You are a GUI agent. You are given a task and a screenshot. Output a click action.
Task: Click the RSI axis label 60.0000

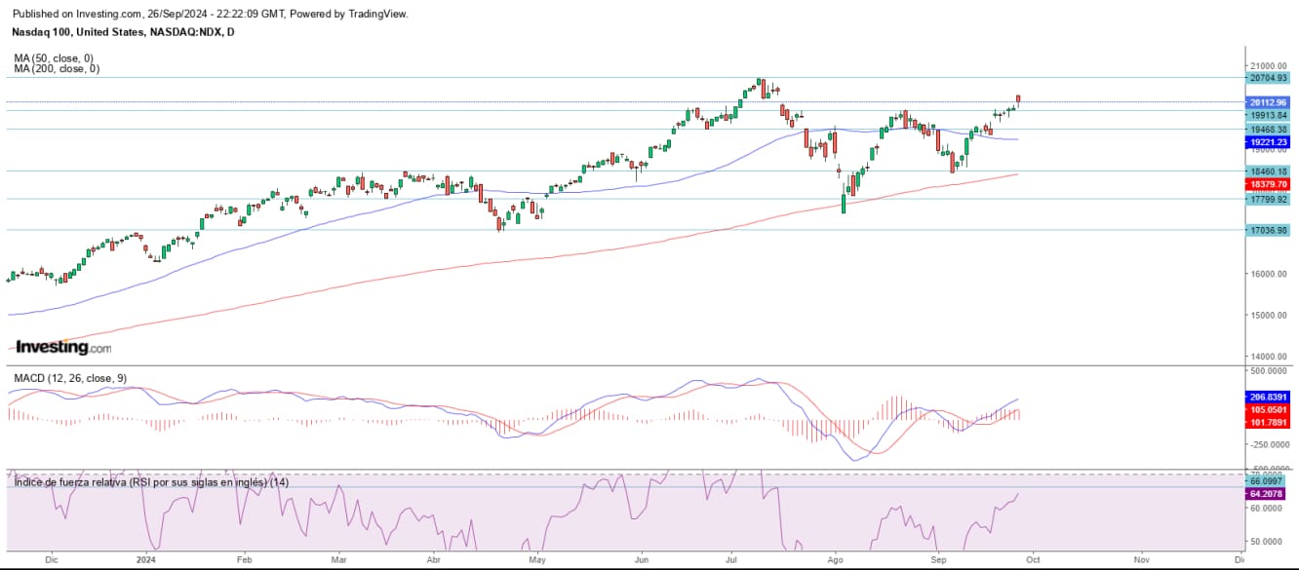click(1268, 509)
